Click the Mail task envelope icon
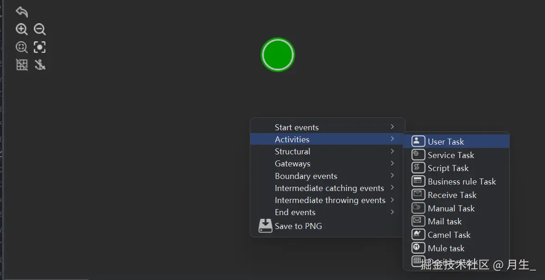 coord(418,221)
